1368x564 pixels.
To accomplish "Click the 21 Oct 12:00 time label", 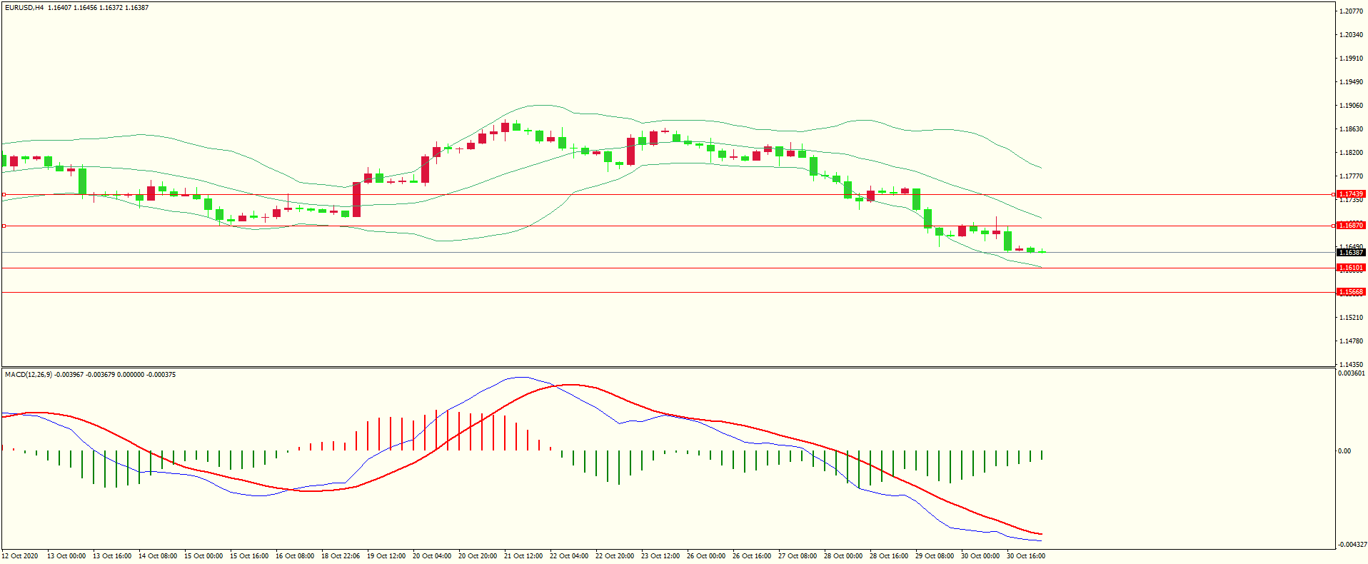I will pos(523,556).
